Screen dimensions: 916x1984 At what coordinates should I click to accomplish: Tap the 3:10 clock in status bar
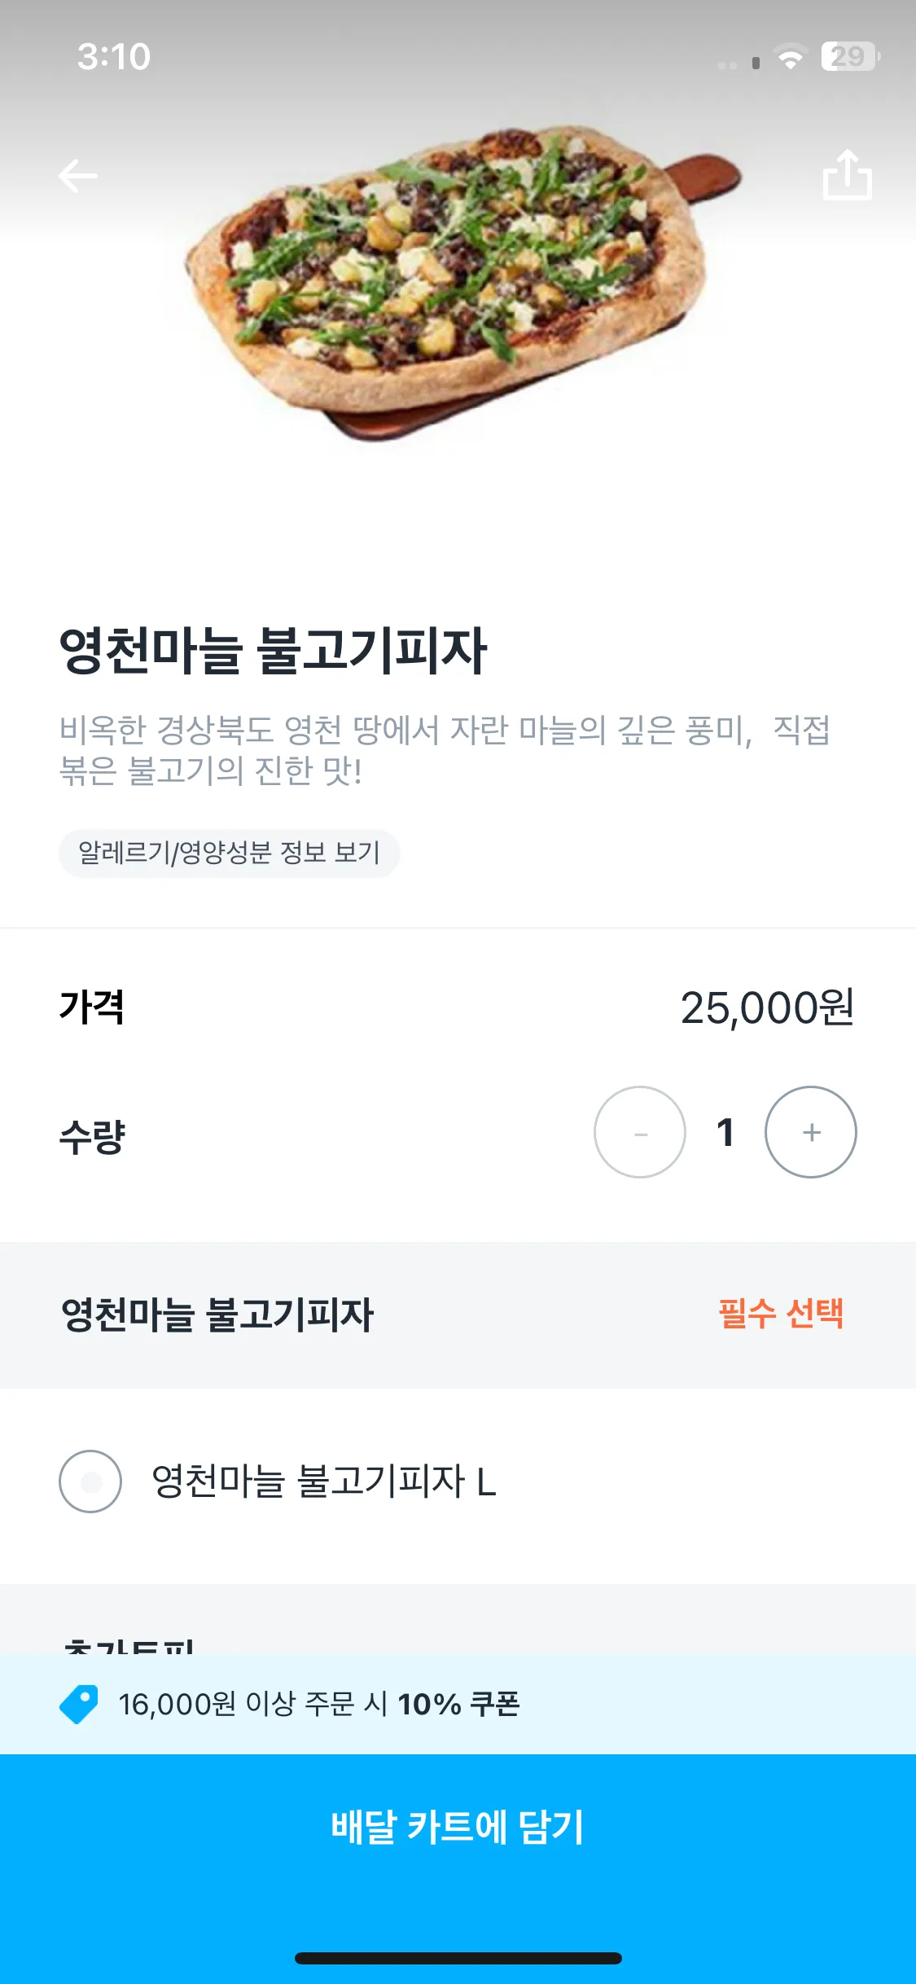point(114,57)
